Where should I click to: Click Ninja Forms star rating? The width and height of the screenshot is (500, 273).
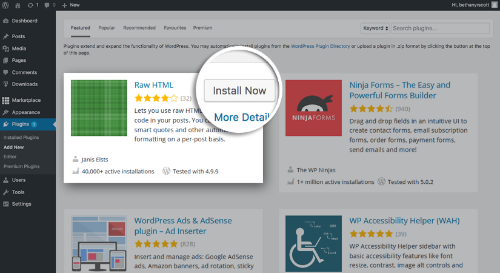(371, 109)
